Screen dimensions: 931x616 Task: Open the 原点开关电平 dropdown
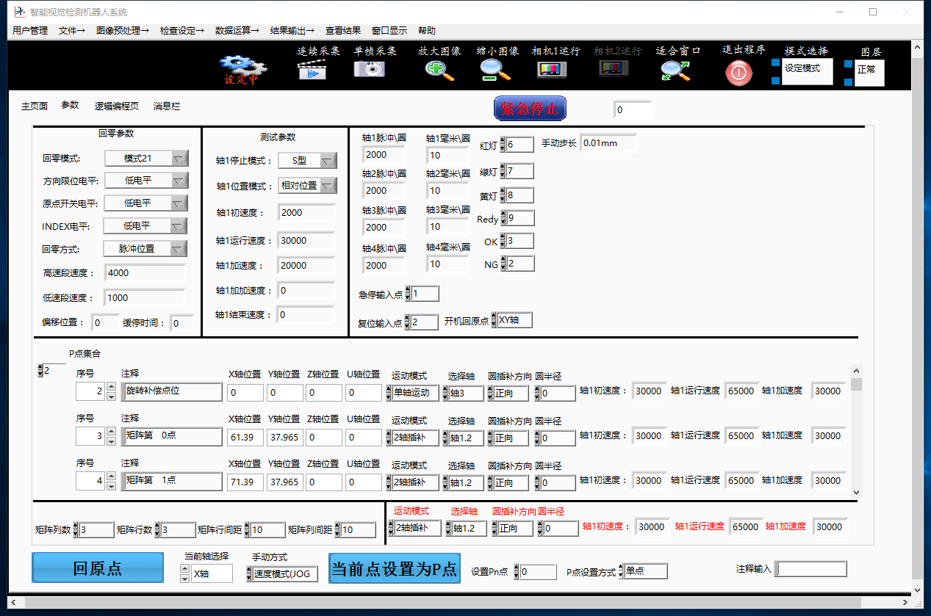point(146,203)
